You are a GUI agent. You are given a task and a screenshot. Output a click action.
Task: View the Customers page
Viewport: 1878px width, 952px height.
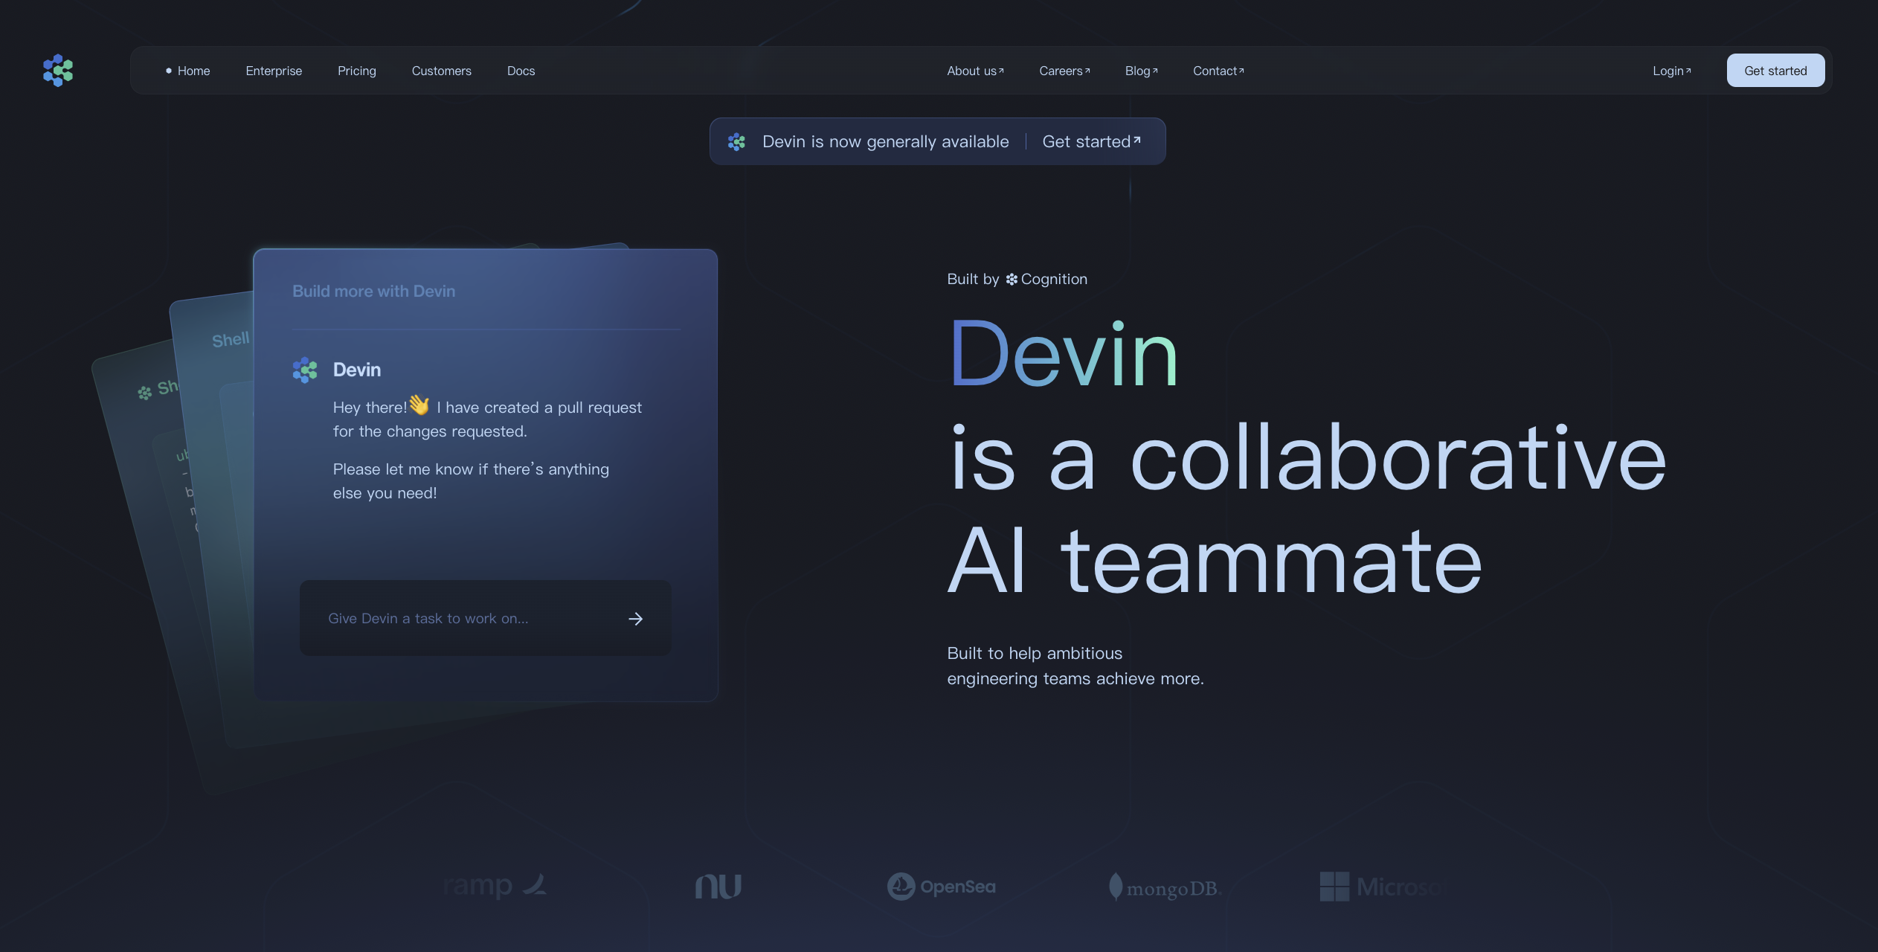[x=442, y=71]
